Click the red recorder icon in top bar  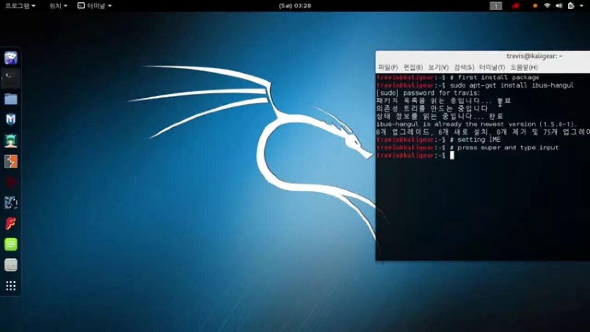(x=516, y=6)
